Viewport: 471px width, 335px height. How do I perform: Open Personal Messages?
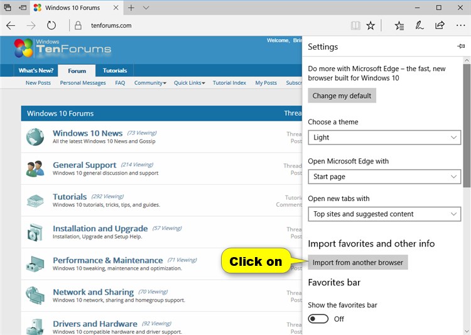point(83,83)
